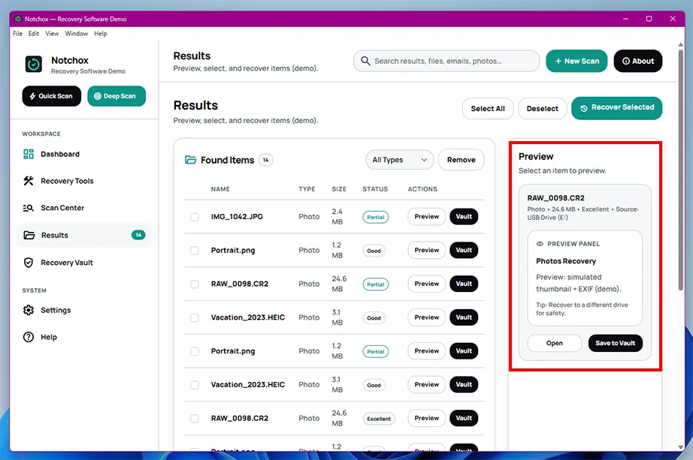Click the Recovery Vault shield icon
693x460 pixels.
click(x=29, y=263)
